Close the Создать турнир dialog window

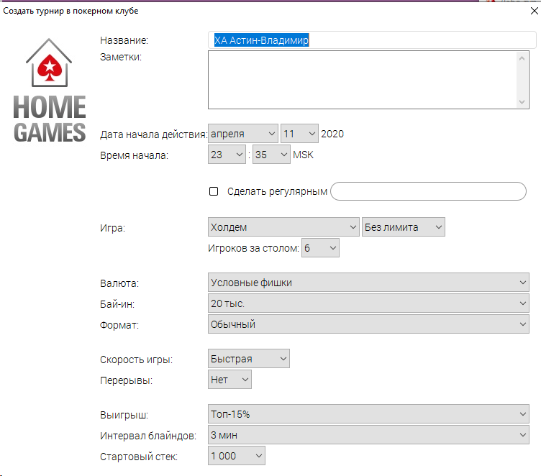(534, 11)
